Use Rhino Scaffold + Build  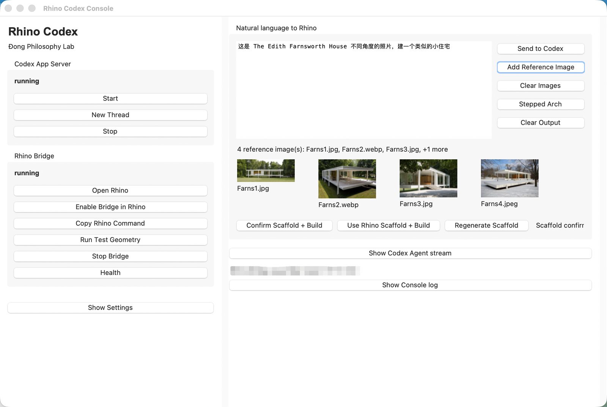388,225
